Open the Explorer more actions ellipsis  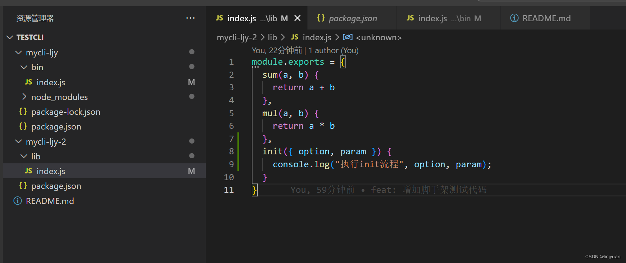tap(190, 18)
